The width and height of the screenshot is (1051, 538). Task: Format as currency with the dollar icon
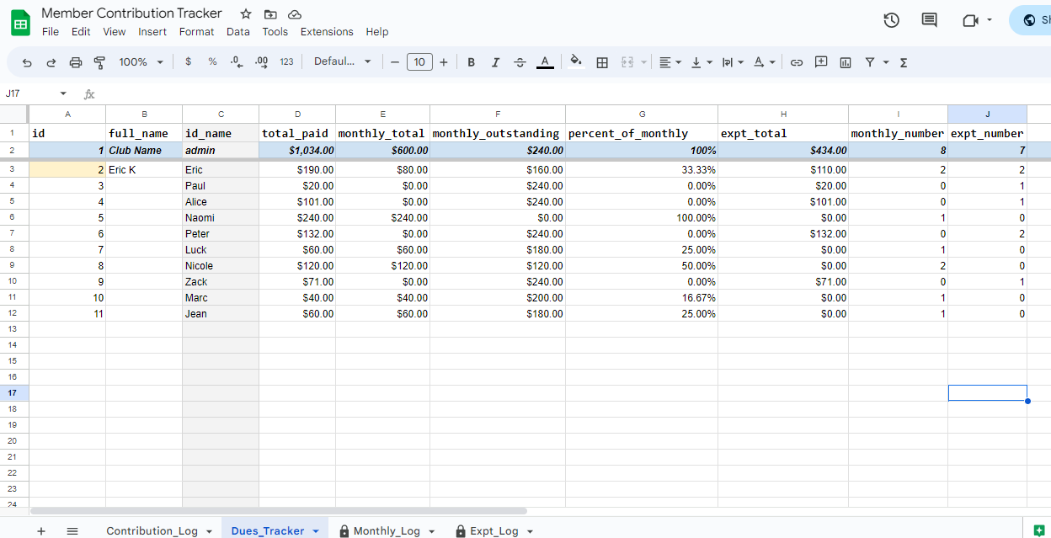188,62
